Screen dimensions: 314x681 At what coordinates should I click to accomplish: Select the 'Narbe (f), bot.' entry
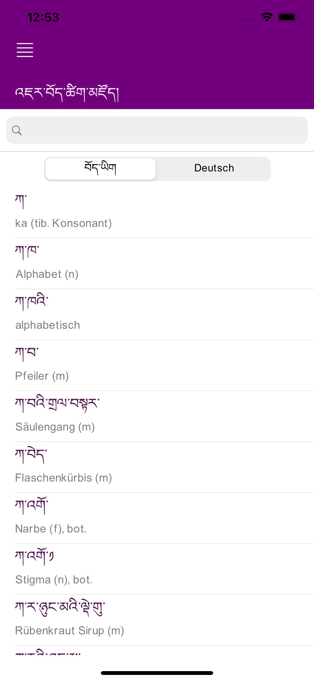pos(157,518)
